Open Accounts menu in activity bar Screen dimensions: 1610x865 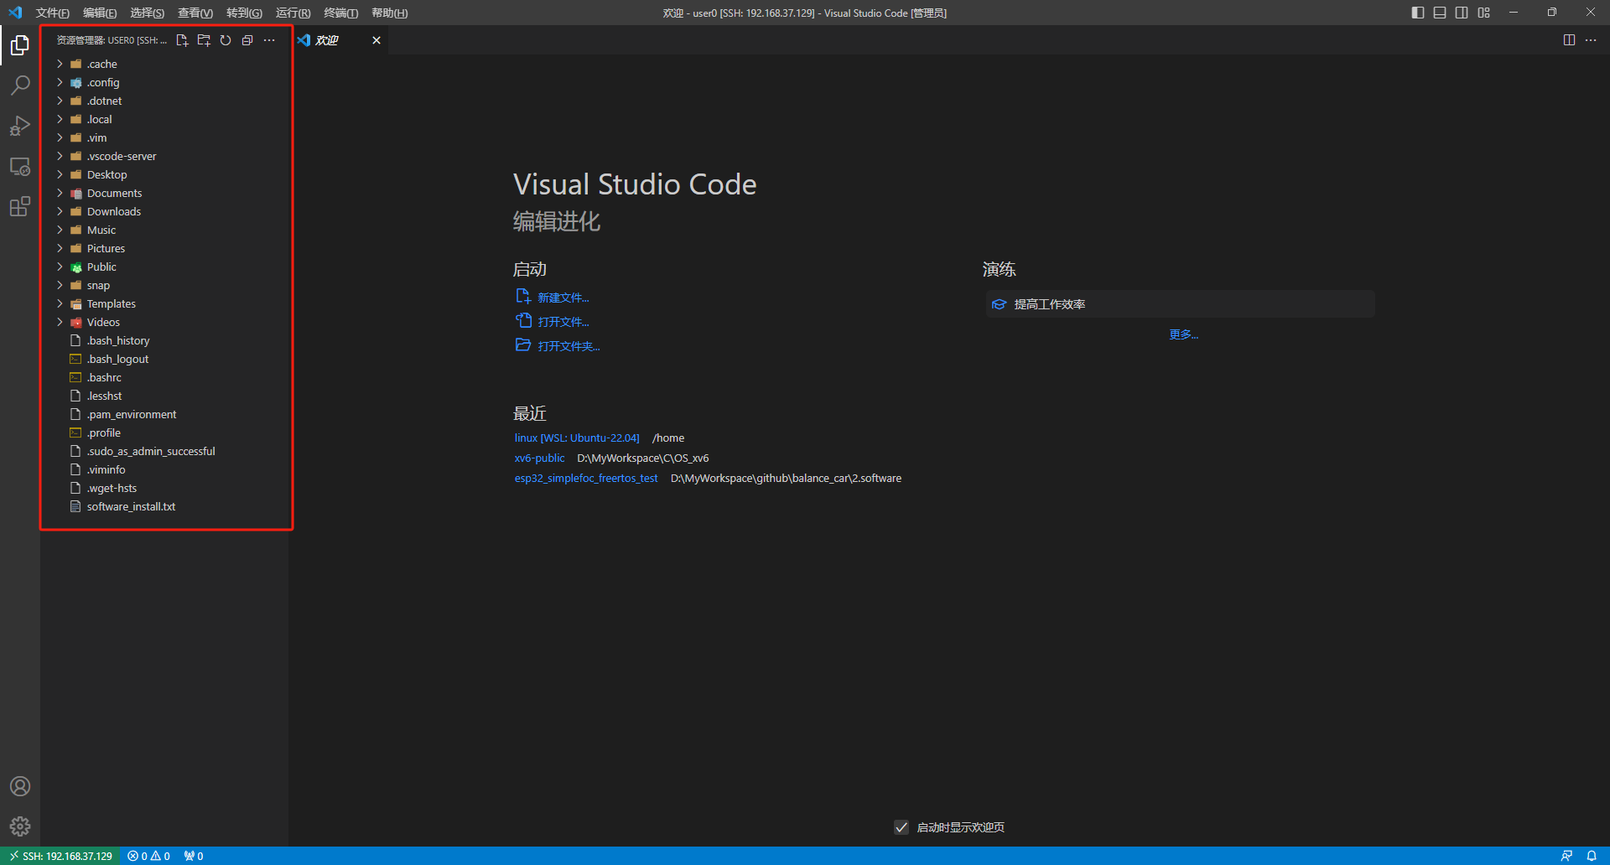(20, 786)
